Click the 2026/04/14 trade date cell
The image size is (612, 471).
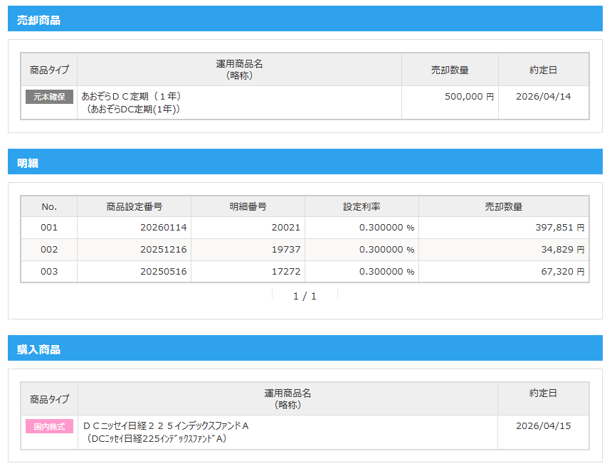543,96
